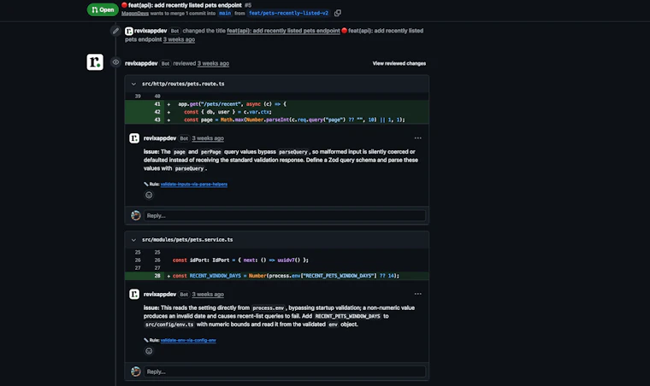650x386 pixels.
Task: Click the pencil title-change timeline icon
Action: 115,31
